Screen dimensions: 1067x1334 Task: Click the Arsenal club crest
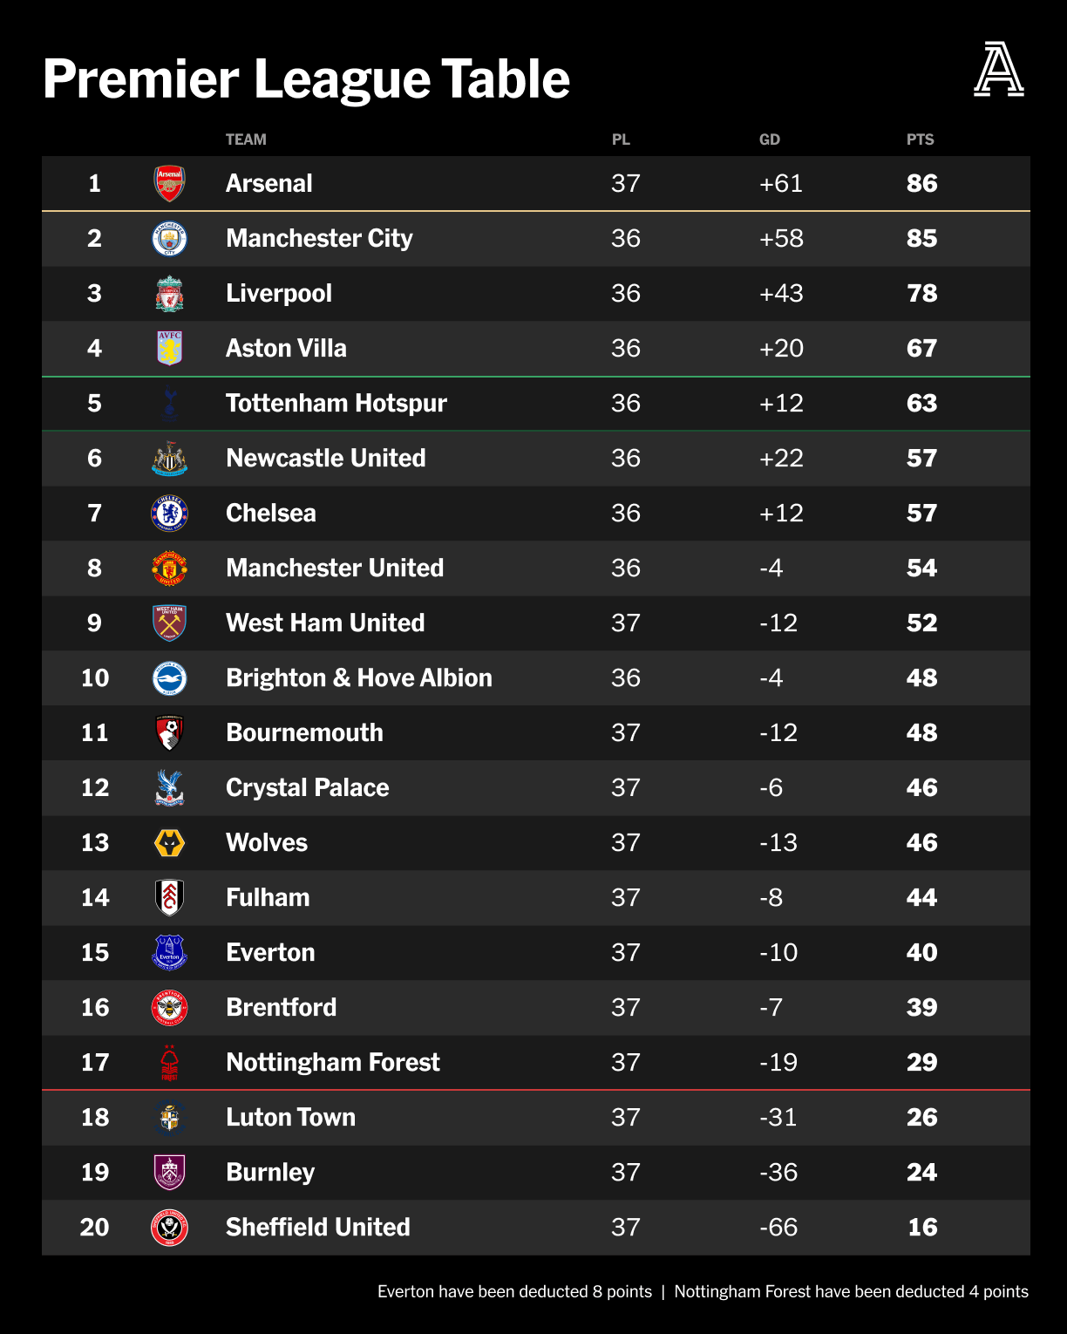pos(169,183)
